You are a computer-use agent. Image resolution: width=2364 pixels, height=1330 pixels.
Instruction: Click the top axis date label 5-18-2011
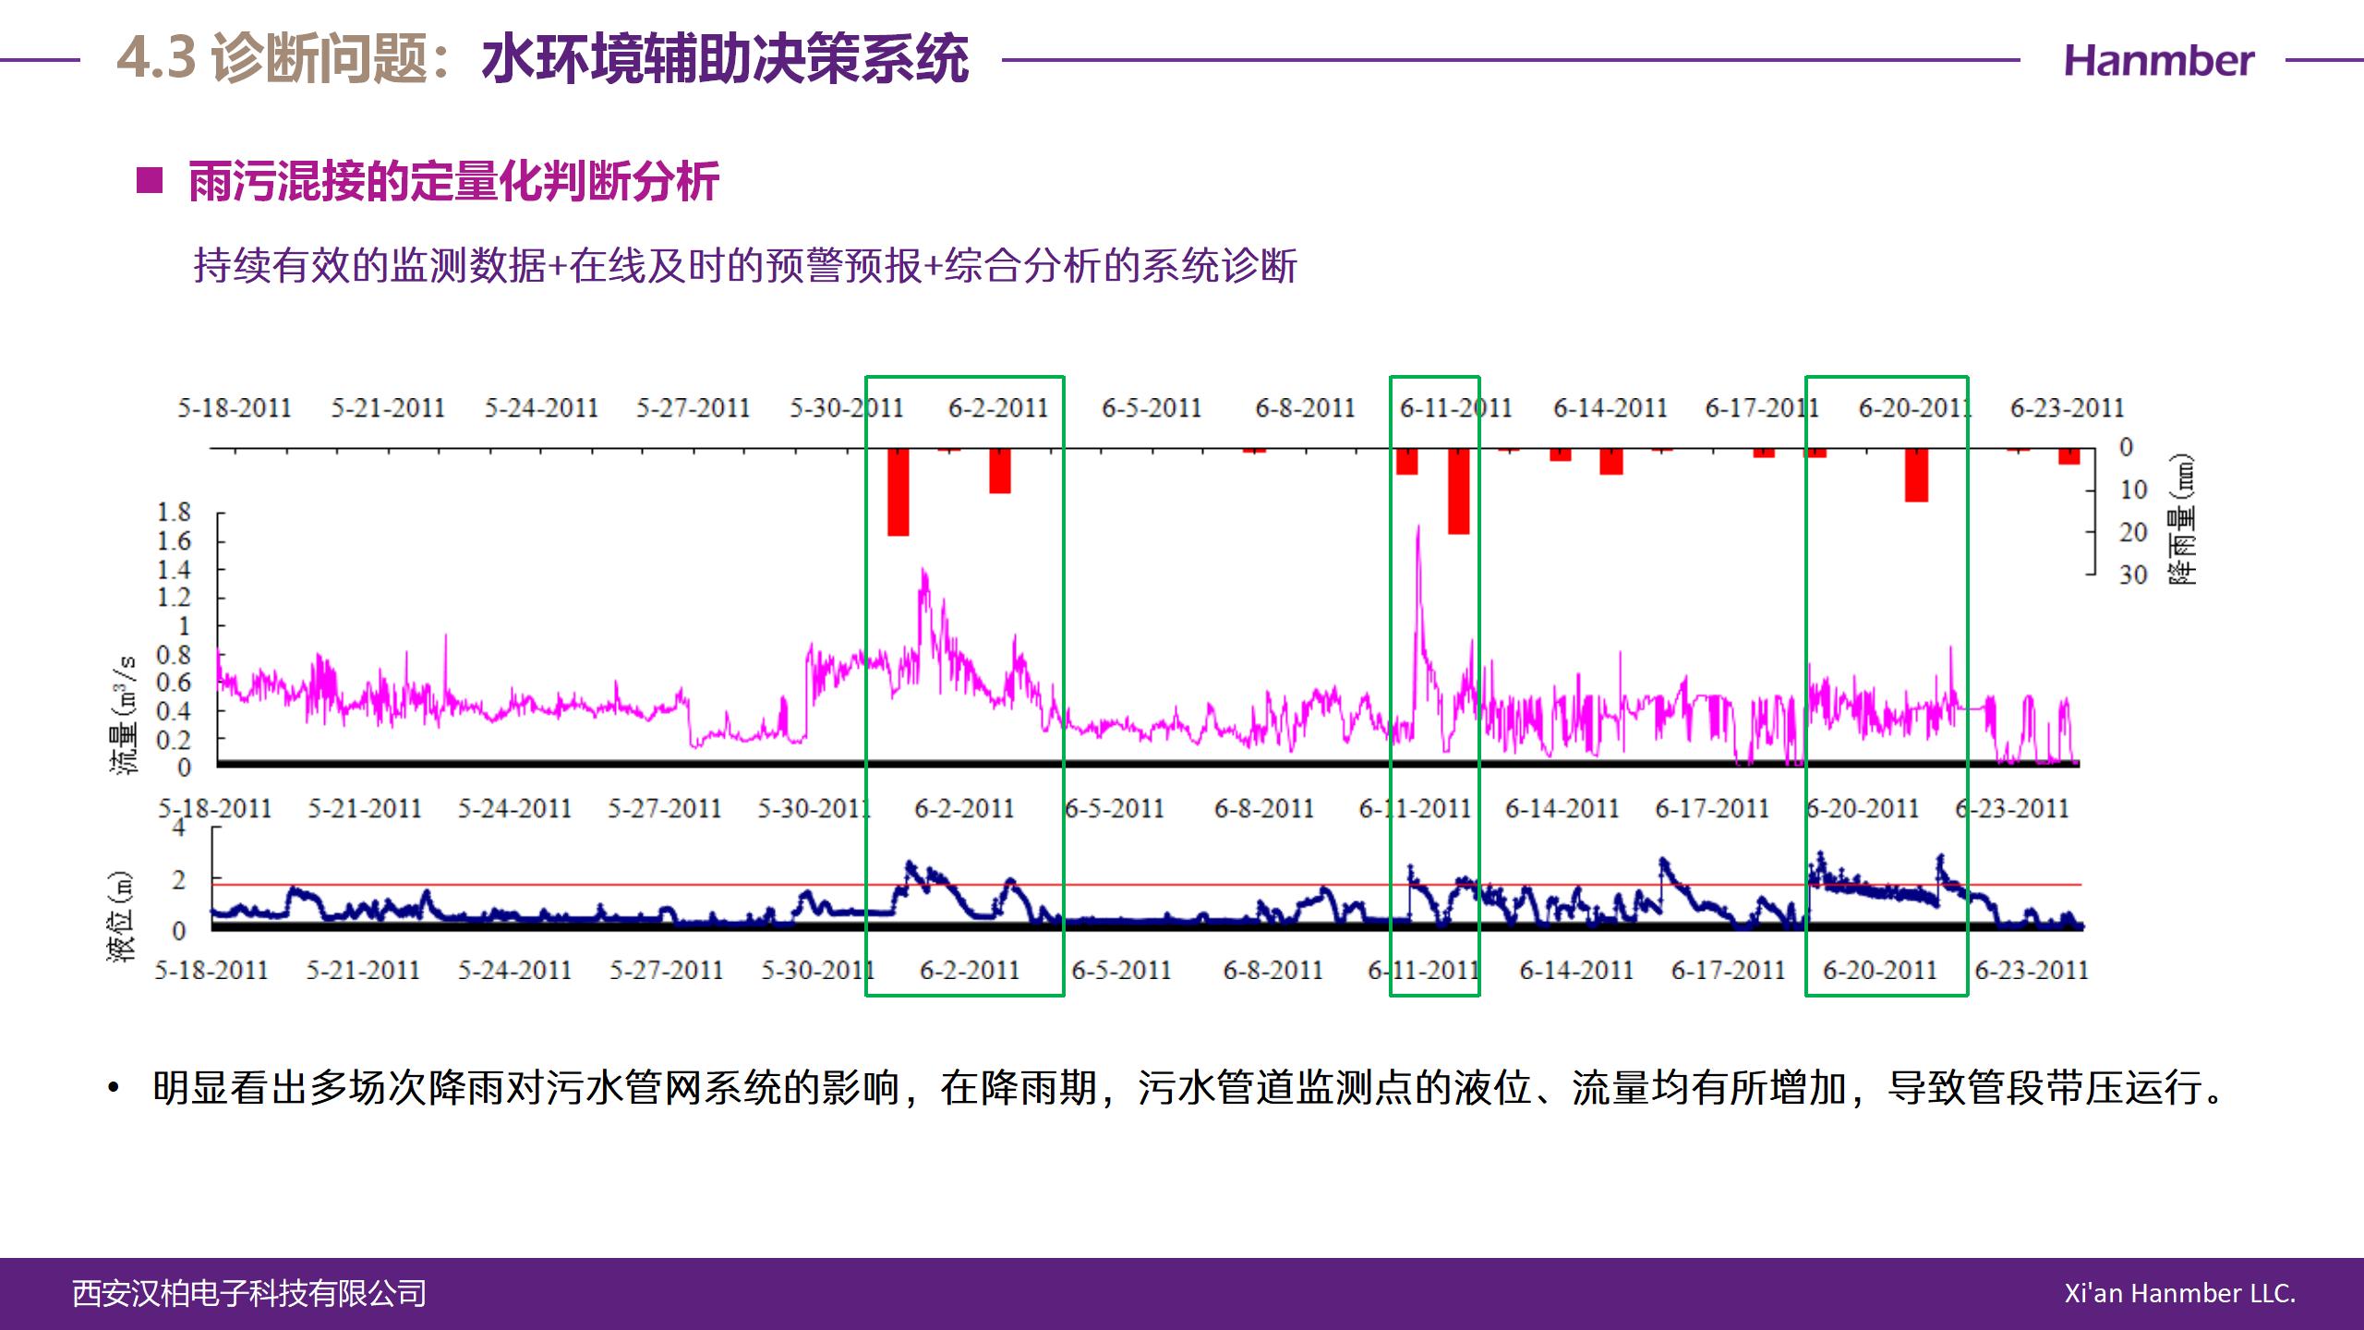[235, 408]
